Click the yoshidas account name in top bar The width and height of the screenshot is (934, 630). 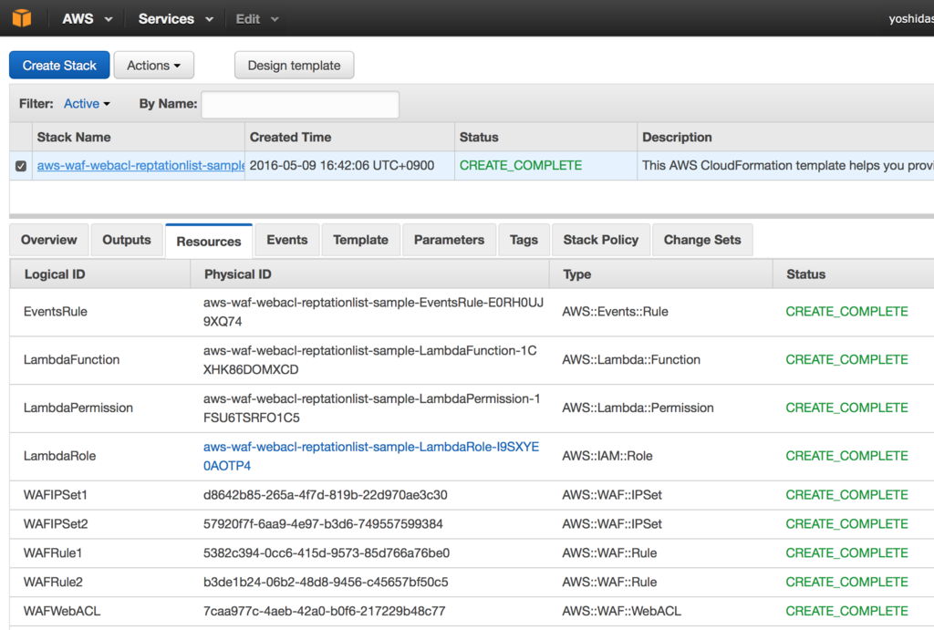911,19
